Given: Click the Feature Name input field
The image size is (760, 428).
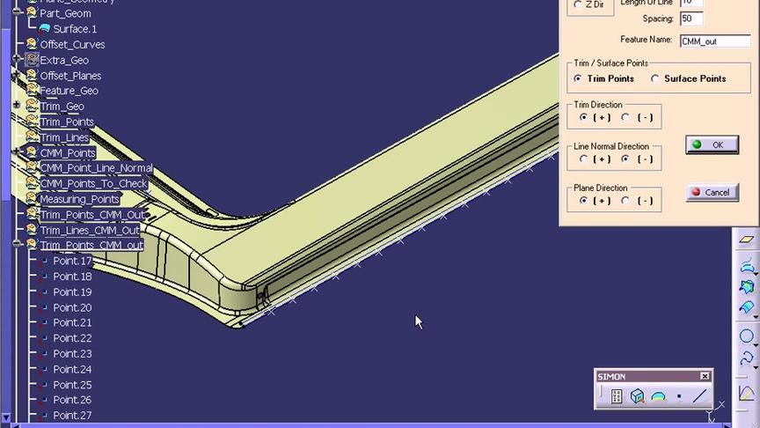Looking at the screenshot, I should 713,41.
